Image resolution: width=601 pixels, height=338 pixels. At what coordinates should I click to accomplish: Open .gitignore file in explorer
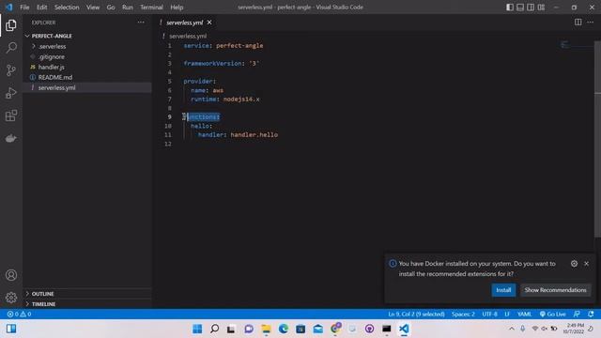click(x=87, y=56)
